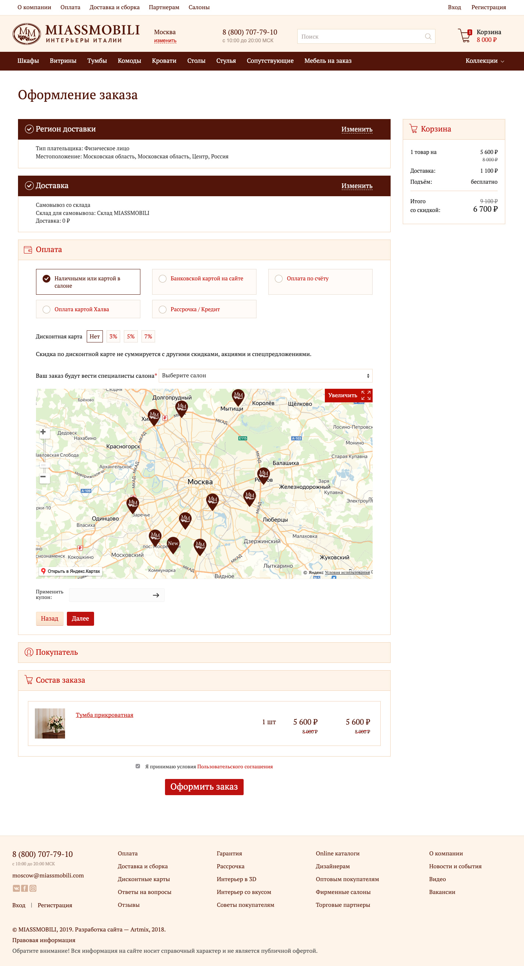Open the Кровати category

pos(164,61)
